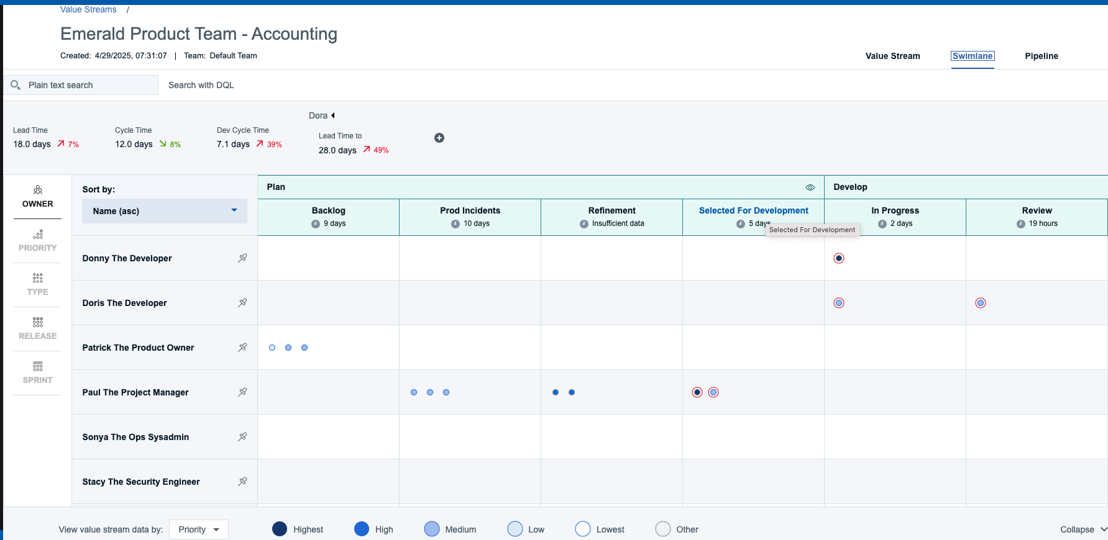Toggle pin for Sonya The Ops Sysadmin

(242, 437)
